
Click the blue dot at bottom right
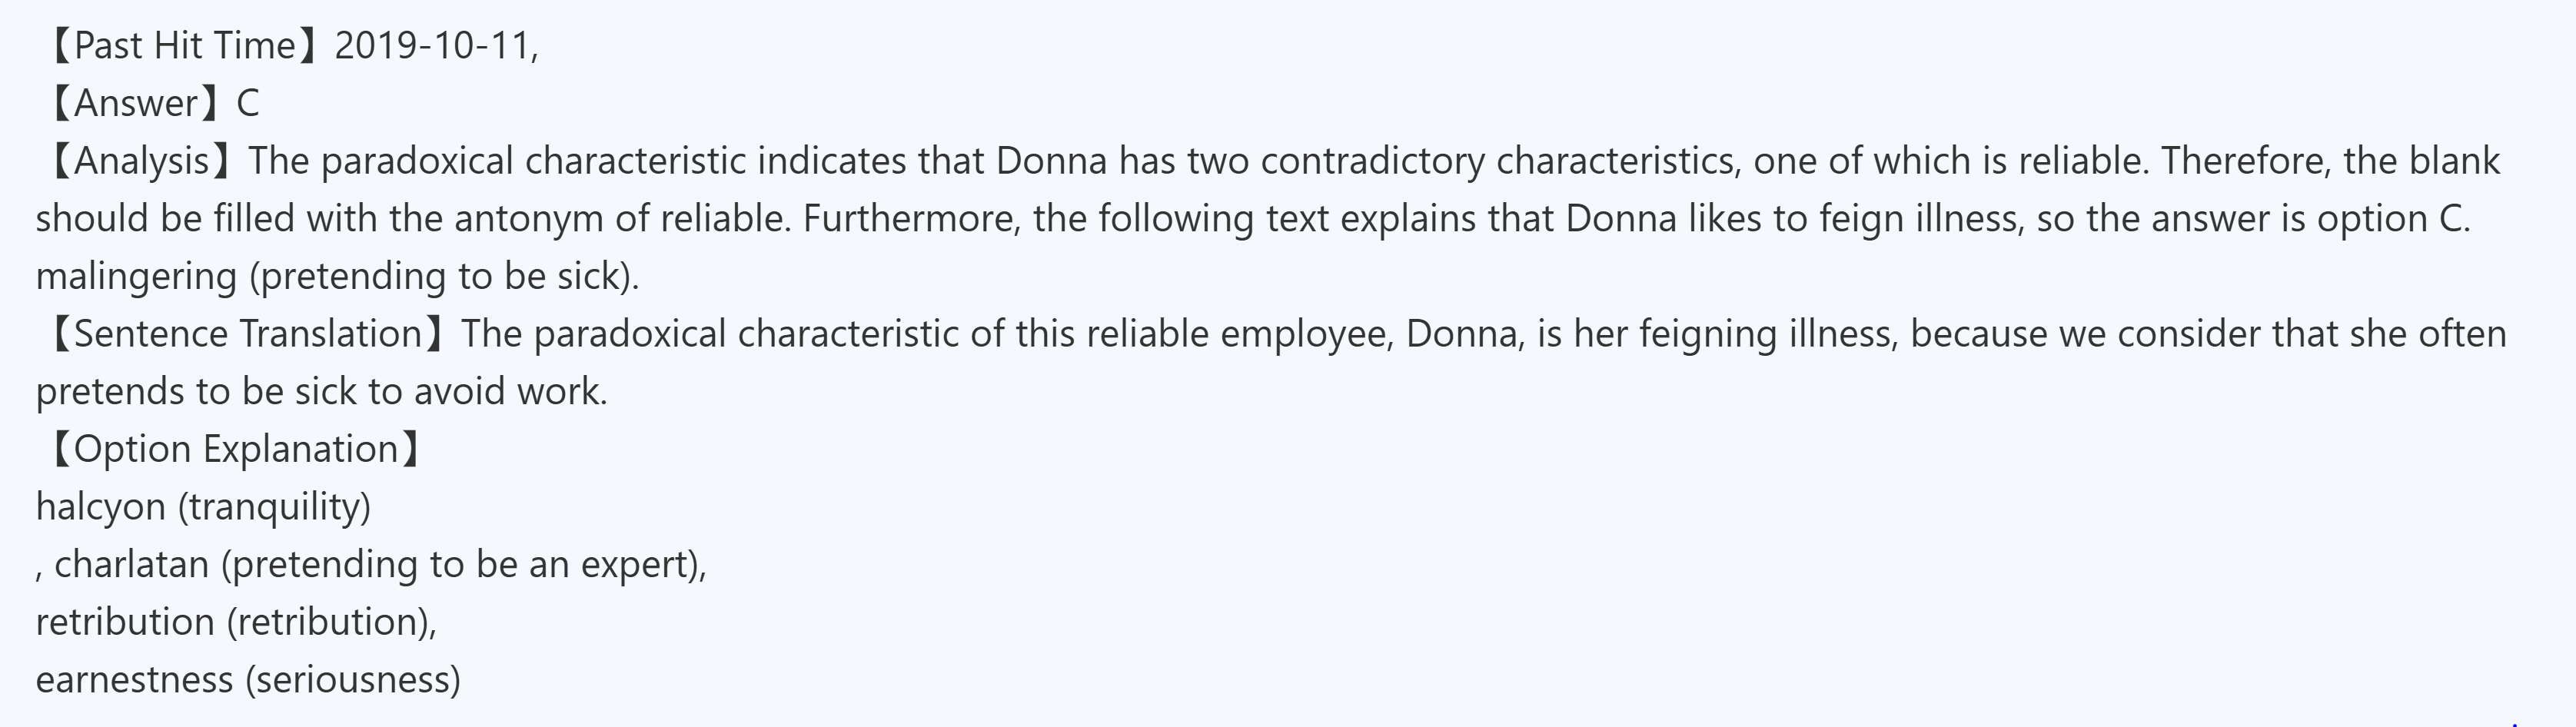click(x=2514, y=723)
